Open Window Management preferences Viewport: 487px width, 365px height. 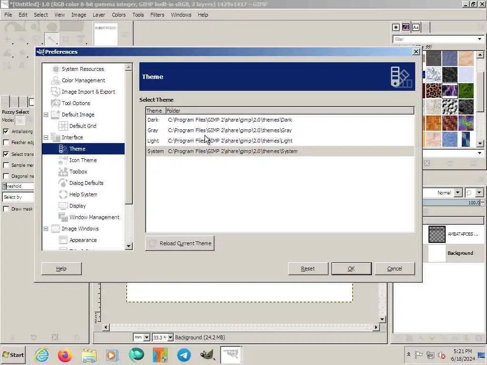[94, 217]
